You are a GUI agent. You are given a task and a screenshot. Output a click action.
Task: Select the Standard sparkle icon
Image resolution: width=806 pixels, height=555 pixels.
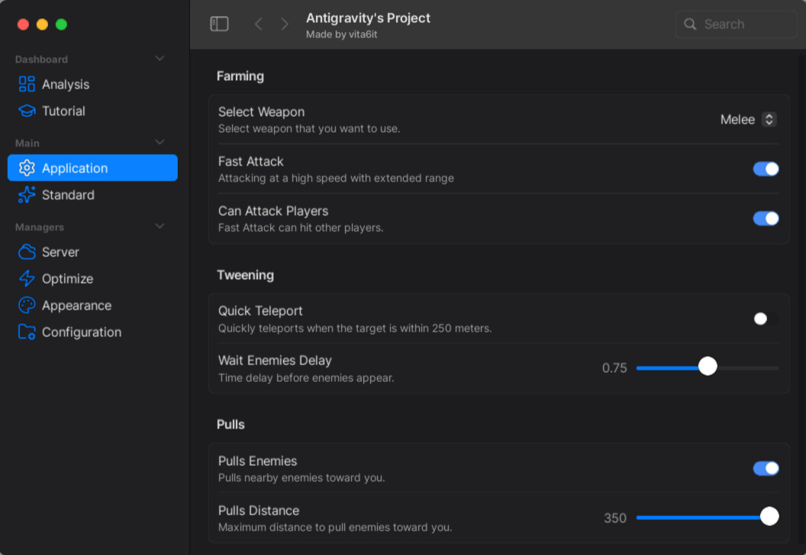27,194
